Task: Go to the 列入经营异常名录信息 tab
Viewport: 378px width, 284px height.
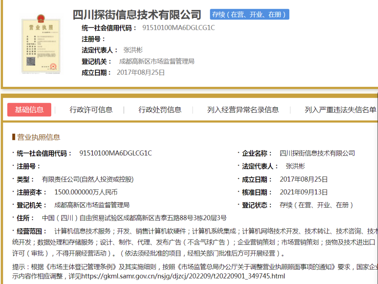Action: [243, 110]
